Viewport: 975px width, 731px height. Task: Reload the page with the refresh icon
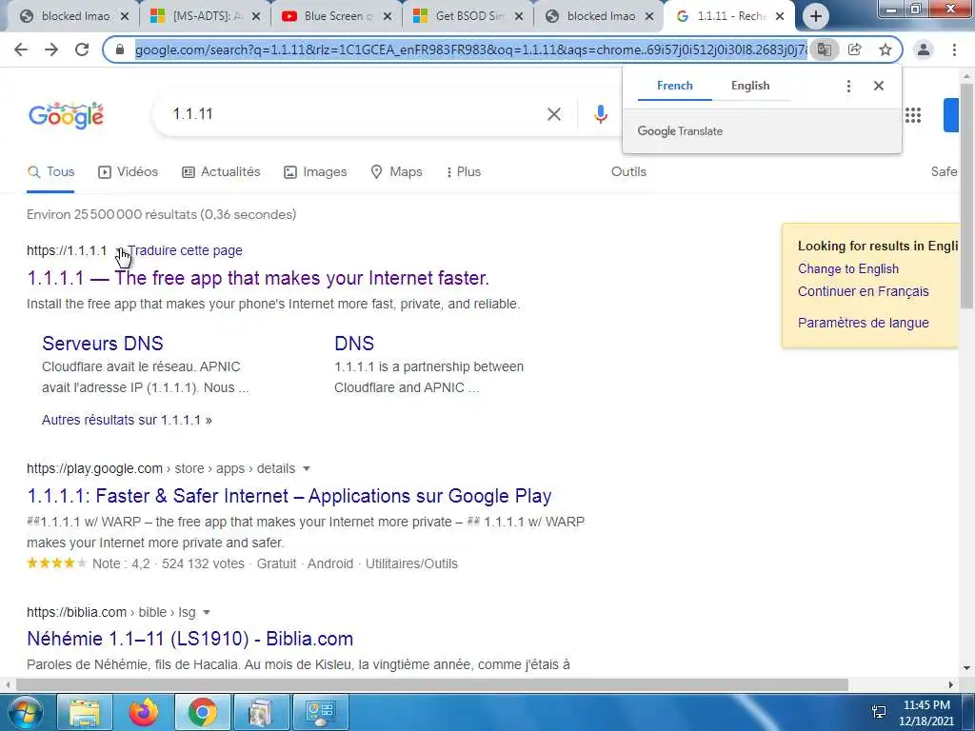click(x=82, y=49)
